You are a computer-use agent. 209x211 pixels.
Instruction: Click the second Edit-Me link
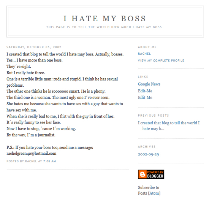pyautogui.click(x=145, y=97)
